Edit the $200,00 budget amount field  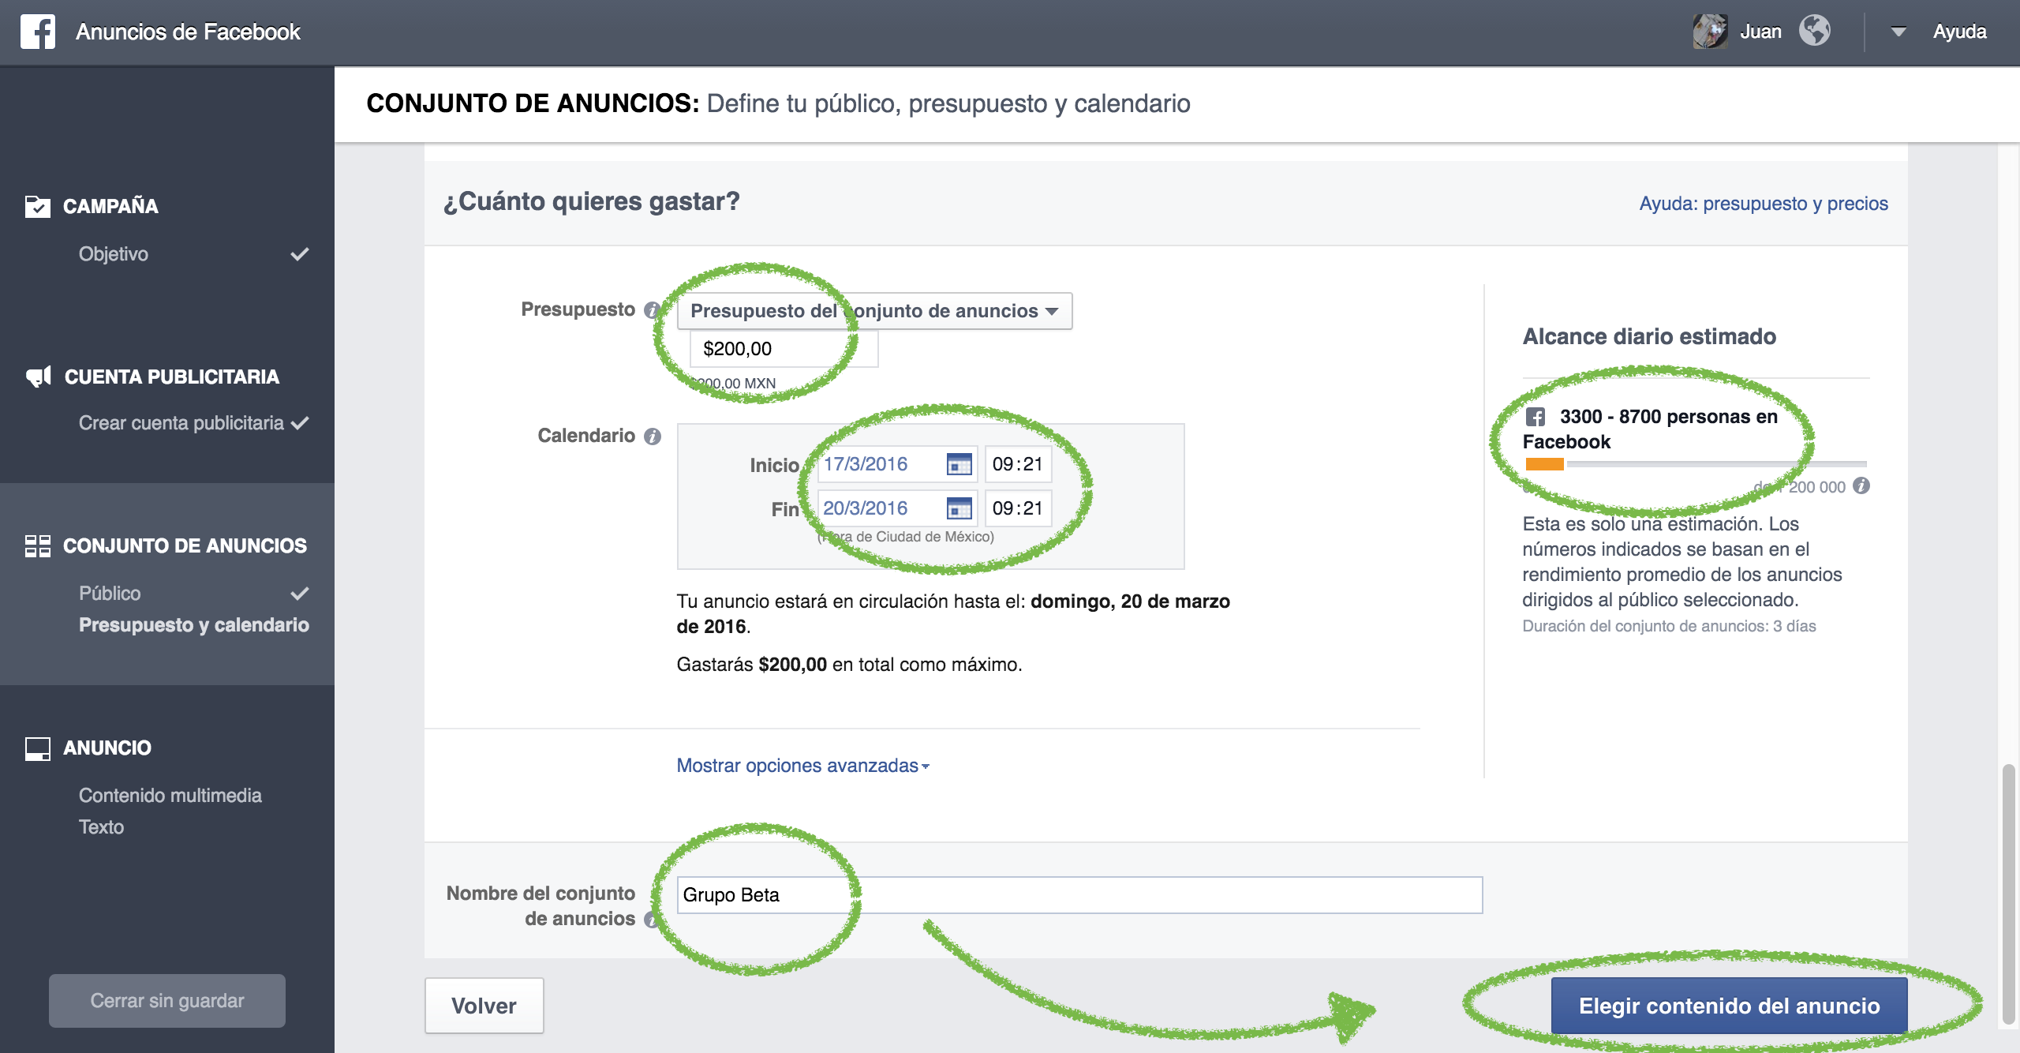[x=784, y=349]
